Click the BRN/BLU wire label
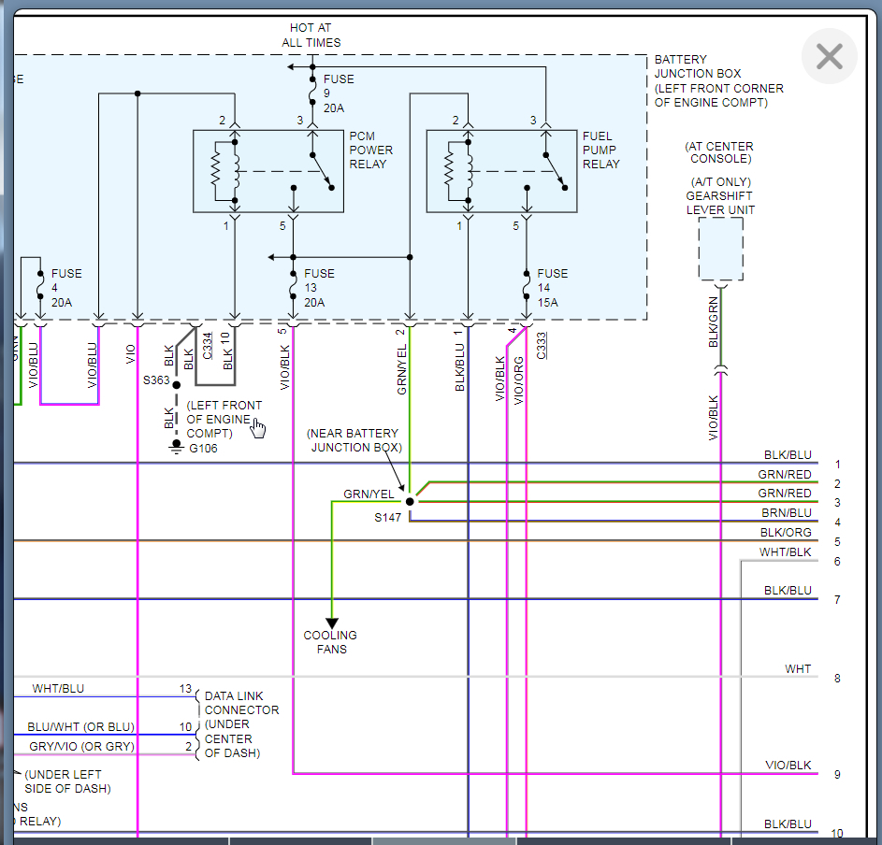Viewport: 882px width, 845px height. point(785,513)
